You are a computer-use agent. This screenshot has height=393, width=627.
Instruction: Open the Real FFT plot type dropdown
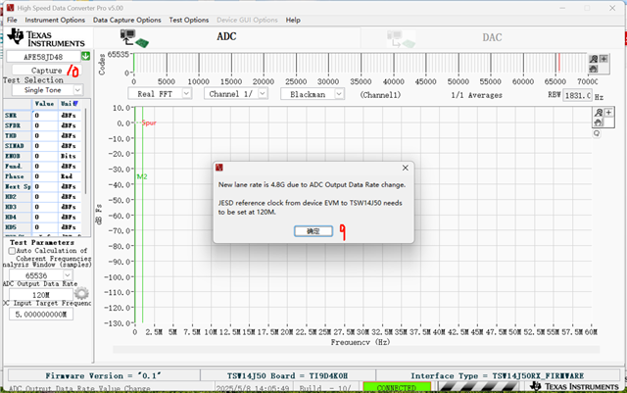pos(186,94)
